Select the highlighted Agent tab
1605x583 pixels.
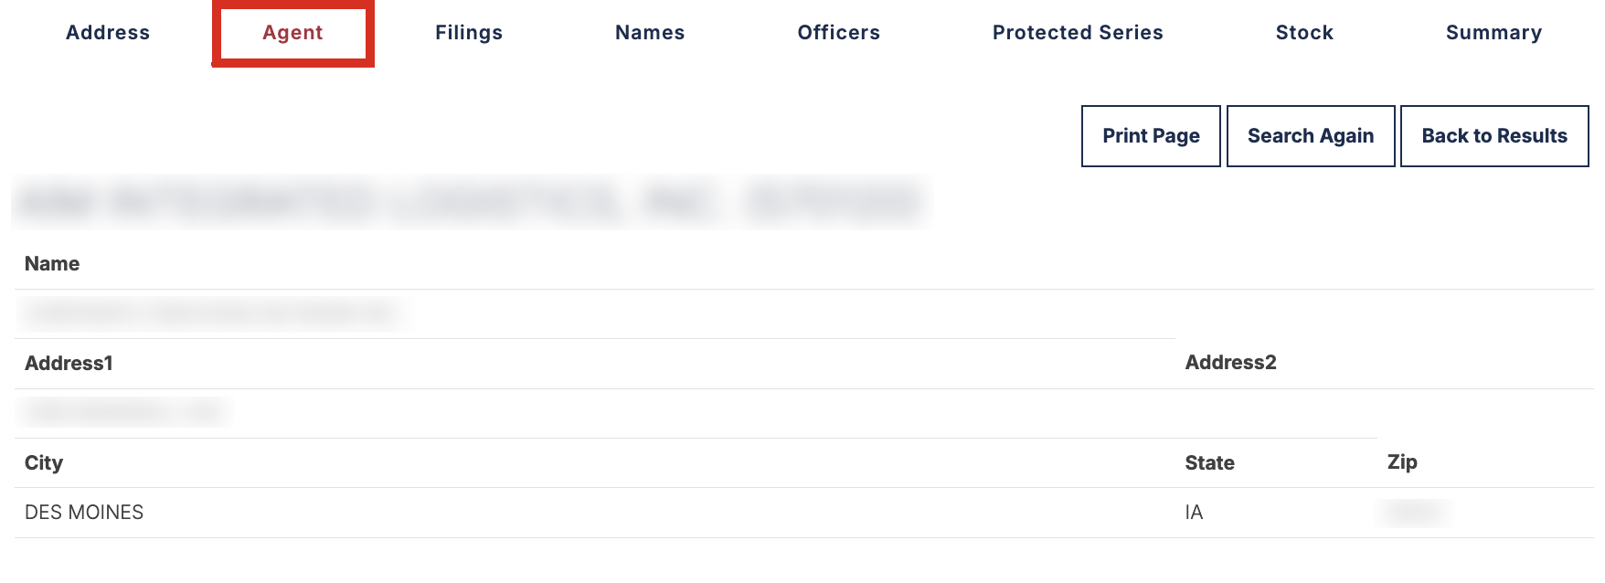click(292, 33)
